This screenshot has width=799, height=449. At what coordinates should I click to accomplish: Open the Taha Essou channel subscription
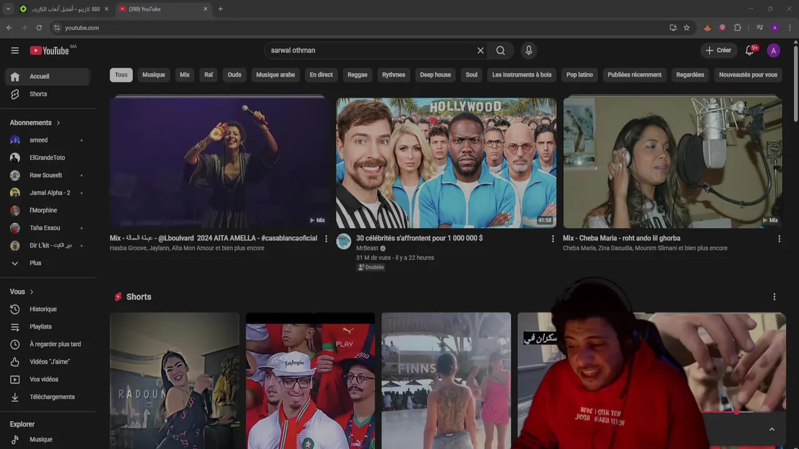click(x=48, y=228)
